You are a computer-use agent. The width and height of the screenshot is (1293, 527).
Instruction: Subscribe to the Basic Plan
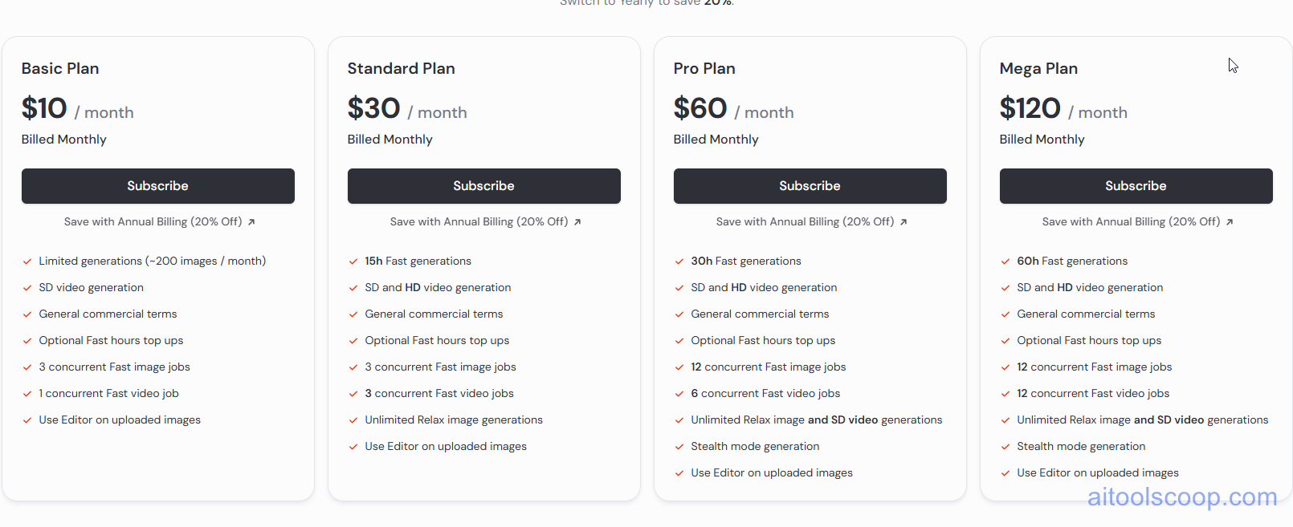point(157,185)
